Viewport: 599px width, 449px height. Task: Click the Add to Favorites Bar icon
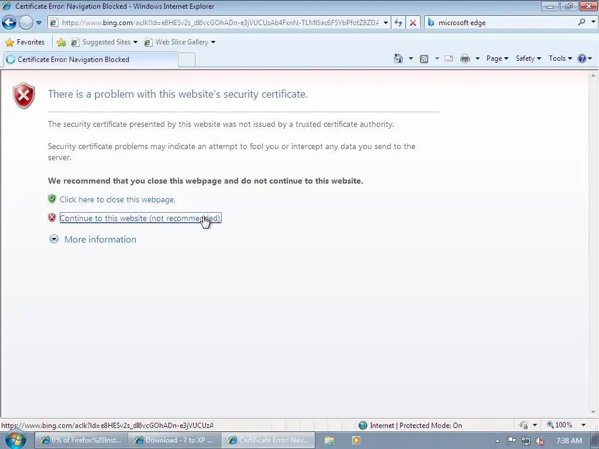tap(61, 42)
